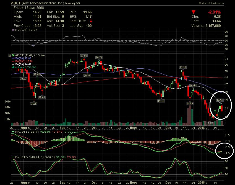Click the RSI(14) 40.07 indicator label
The width and height of the screenshot is (235, 185).
[26, 30]
